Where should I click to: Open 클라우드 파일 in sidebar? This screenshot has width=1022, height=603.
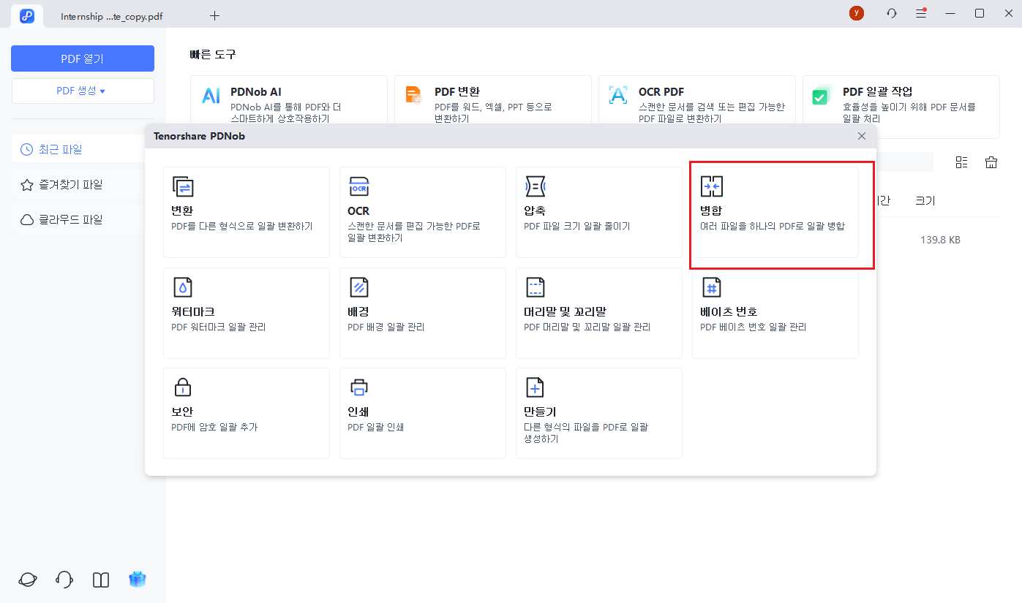point(70,220)
